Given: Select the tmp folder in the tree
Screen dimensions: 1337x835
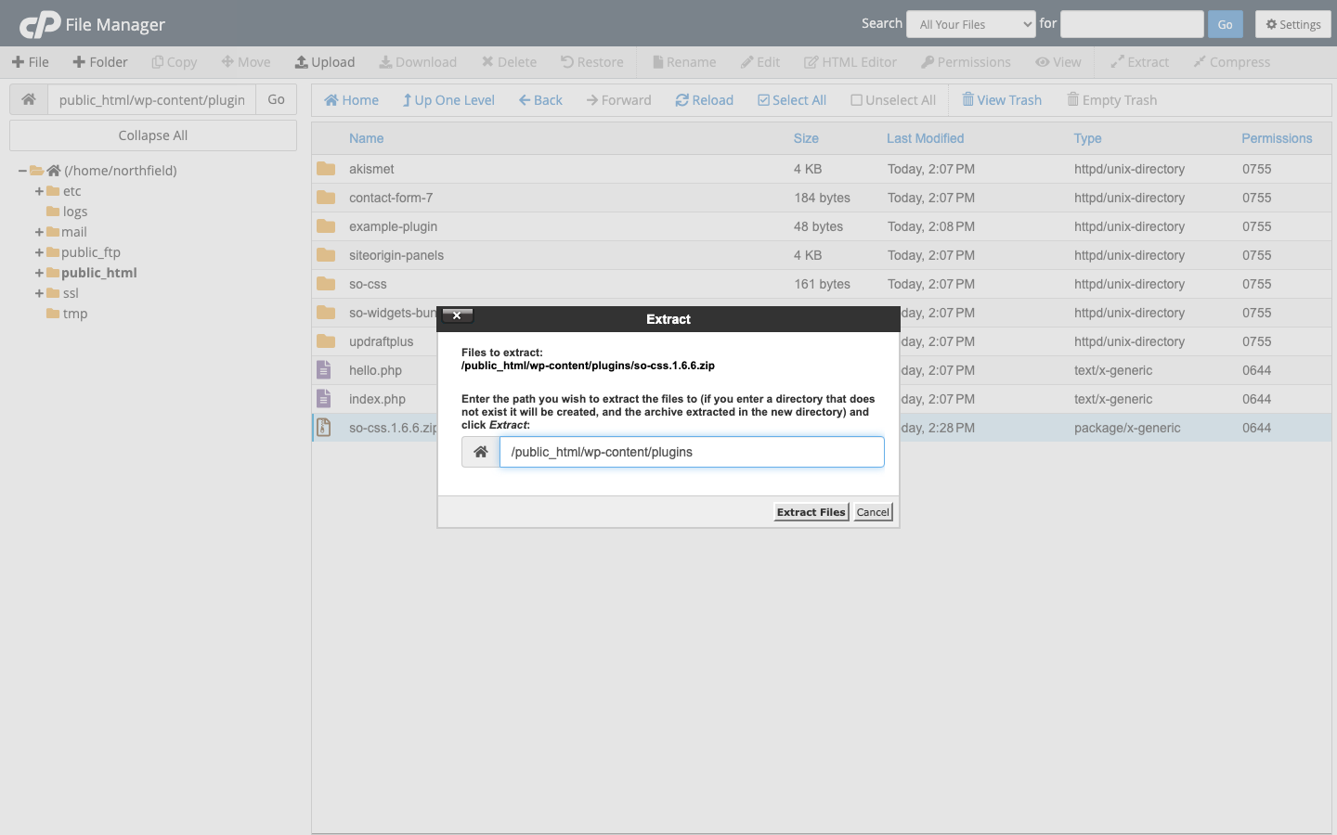Looking at the screenshot, I should point(74,314).
